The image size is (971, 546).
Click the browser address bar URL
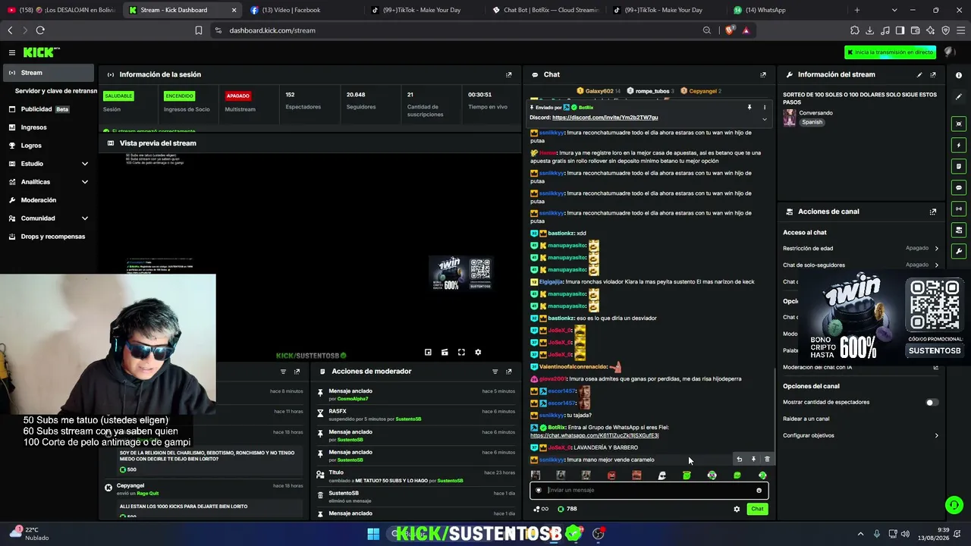pyautogui.click(x=272, y=30)
